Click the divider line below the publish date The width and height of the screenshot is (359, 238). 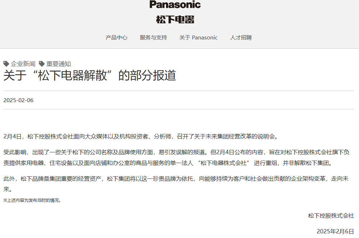[179, 109]
